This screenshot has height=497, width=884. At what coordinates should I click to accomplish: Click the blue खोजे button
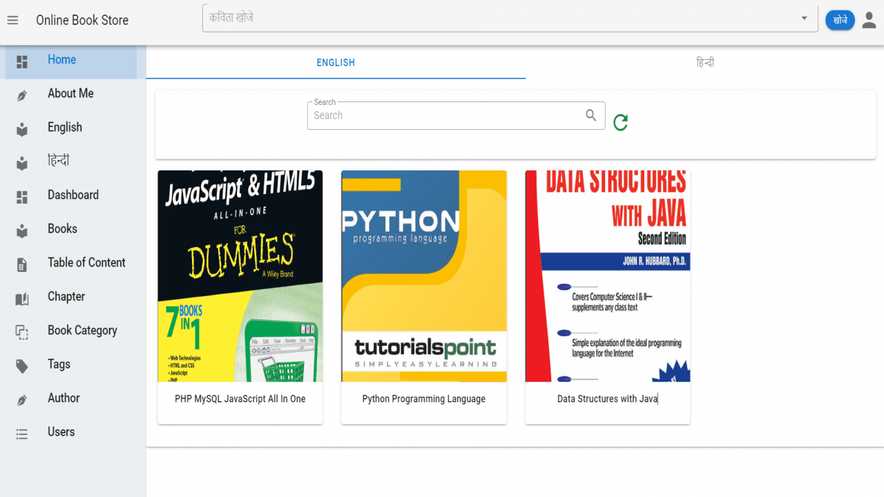coord(840,20)
